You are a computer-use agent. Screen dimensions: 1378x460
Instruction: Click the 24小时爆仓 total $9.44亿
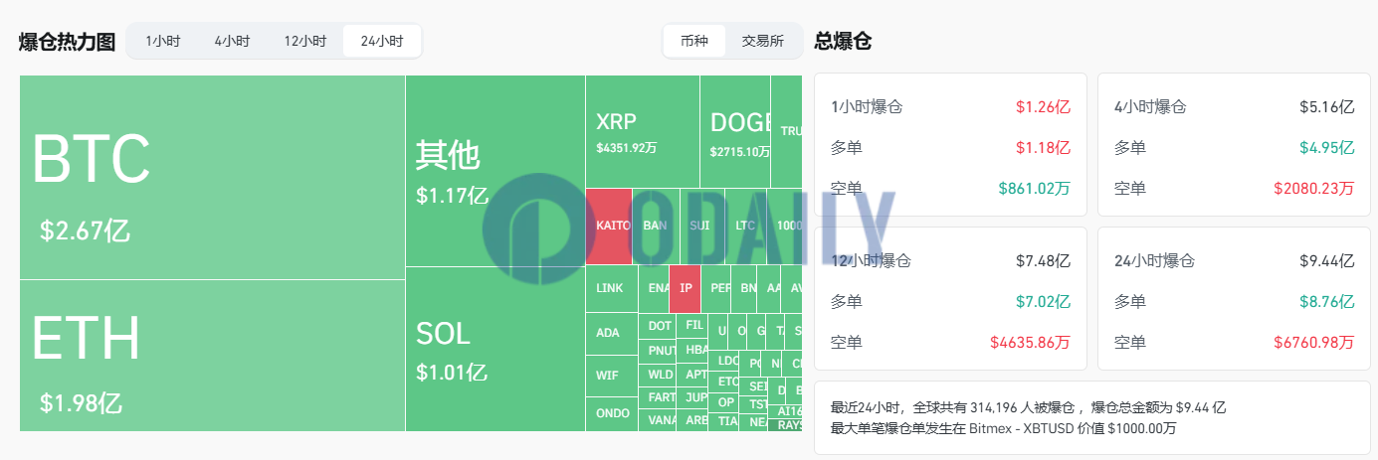pyautogui.click(x=1327, y=261)
